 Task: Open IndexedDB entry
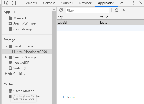click(21, 63)
